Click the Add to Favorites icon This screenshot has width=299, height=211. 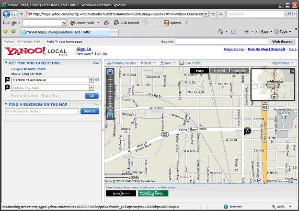click(14, 31)
